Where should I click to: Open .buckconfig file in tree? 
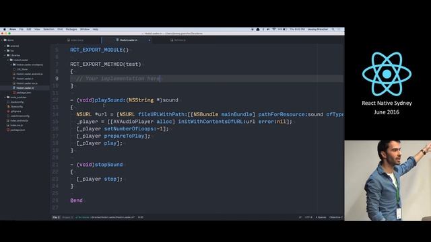click(x=17, y=102)
